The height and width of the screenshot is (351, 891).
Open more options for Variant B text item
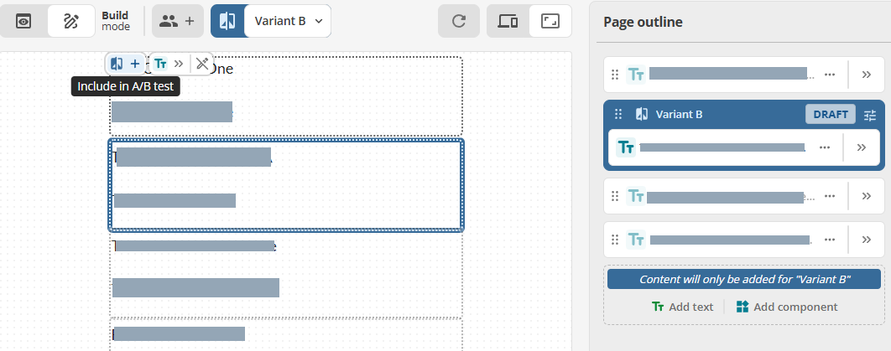(825, 147)
